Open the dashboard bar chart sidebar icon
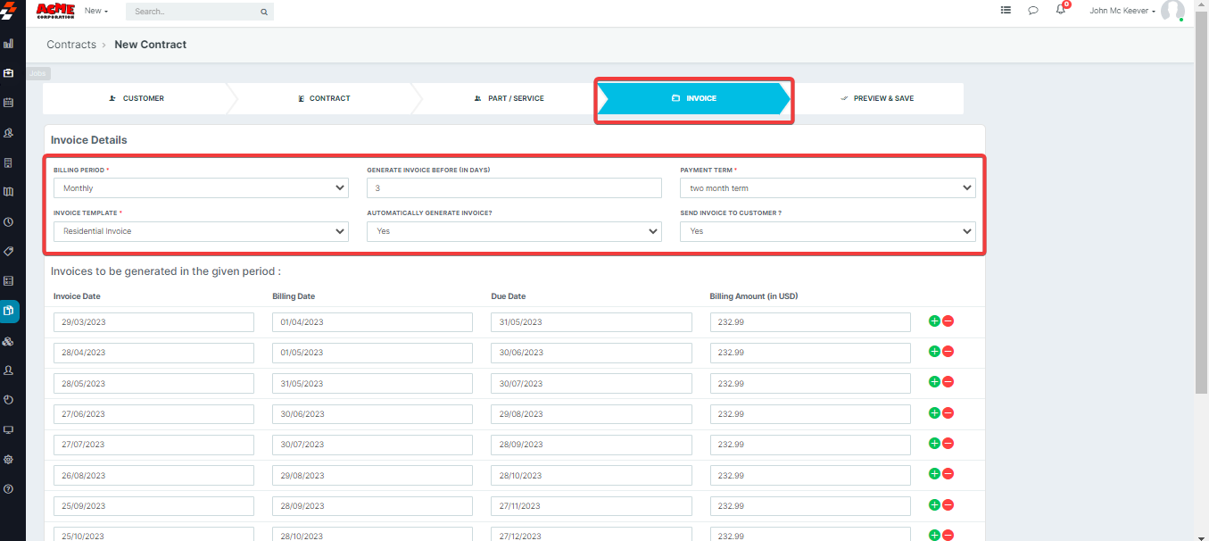 [x=9, y=43]
